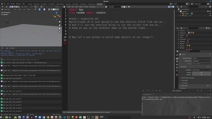Open the outliner filter funnel icon
The width and height of the screenshot is (212, 119).
point(206,7)
